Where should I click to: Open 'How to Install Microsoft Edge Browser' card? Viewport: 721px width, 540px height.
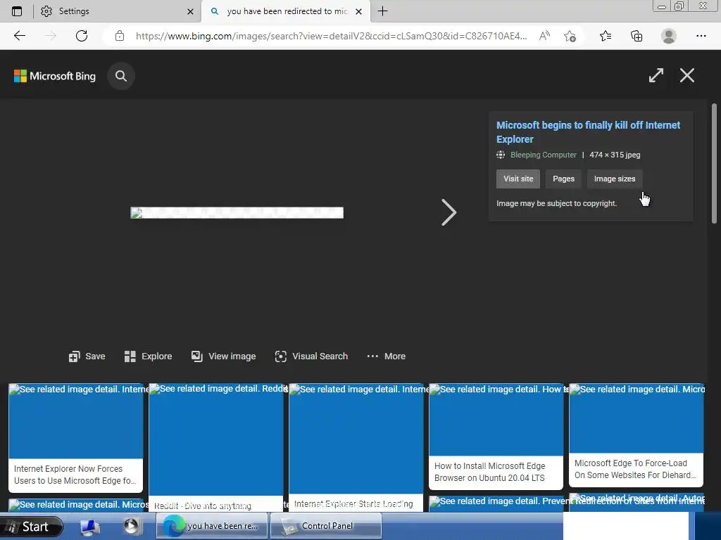(x=496, y=437)
